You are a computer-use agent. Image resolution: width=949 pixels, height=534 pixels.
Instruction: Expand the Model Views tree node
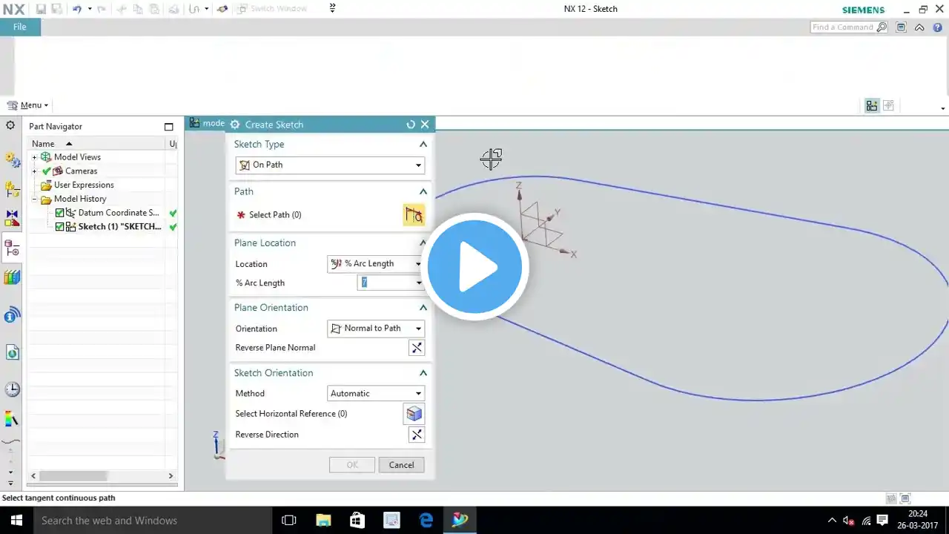pyautogui.click(x=34, y=157)
